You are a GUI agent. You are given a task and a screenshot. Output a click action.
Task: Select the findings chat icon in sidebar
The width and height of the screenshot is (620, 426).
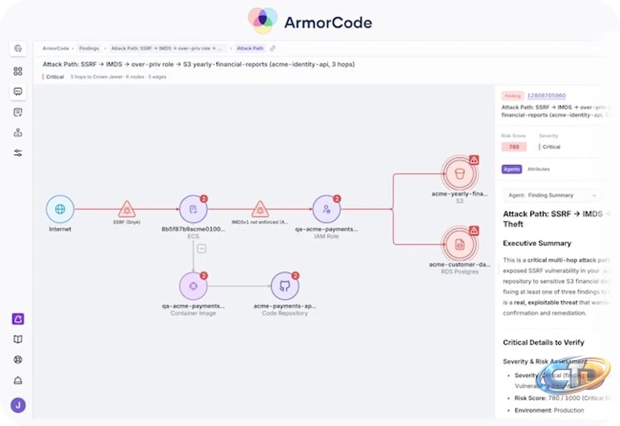click(18, 92)
